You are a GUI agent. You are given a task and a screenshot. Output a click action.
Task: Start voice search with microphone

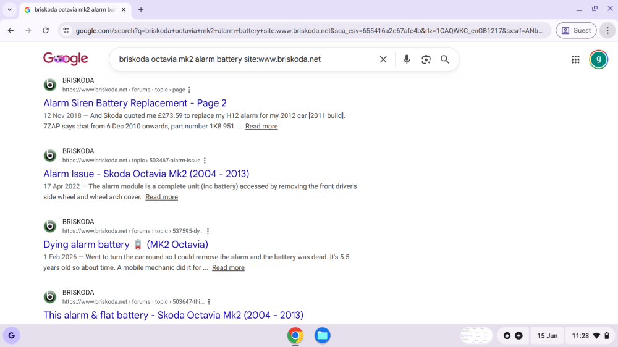click(x=407, y=59)
